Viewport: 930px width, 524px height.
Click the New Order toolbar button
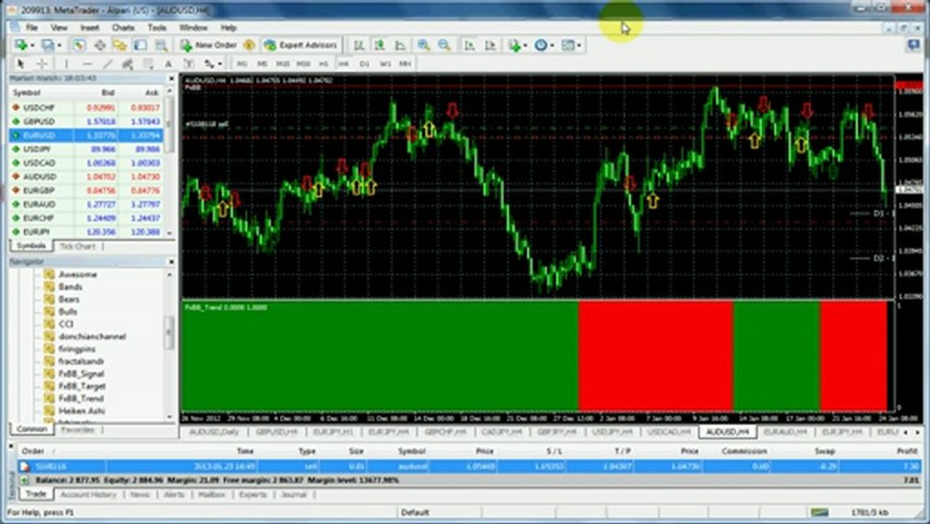click(209, 45)
